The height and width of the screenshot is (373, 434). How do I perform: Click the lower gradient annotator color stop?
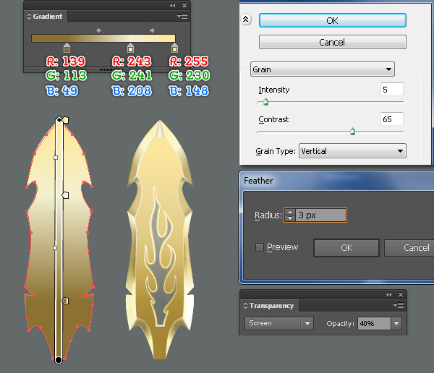(x=65, y=301)
